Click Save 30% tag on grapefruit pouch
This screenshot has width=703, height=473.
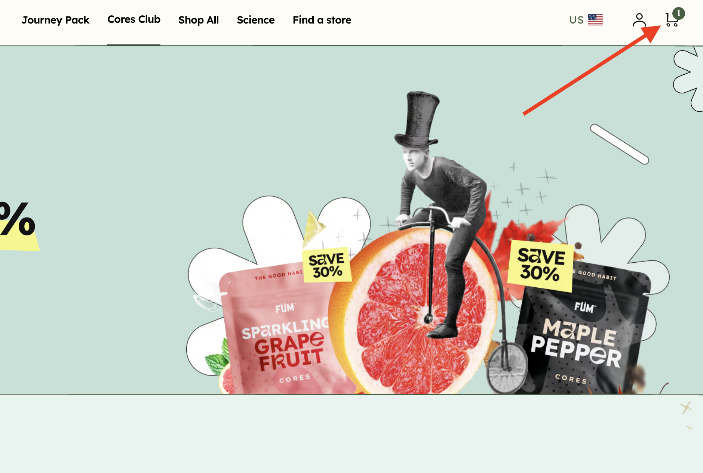point(327,265)
